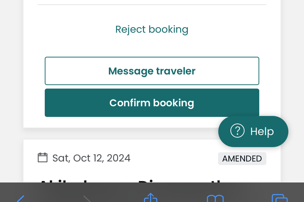Tap the question mark icon in Help
The image size is (304, 202).
coord(237,131)
